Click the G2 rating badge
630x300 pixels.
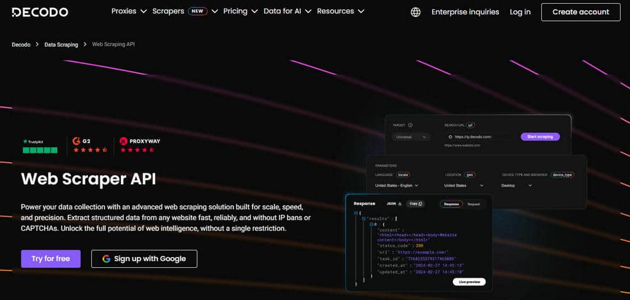(x=90, y=145)
